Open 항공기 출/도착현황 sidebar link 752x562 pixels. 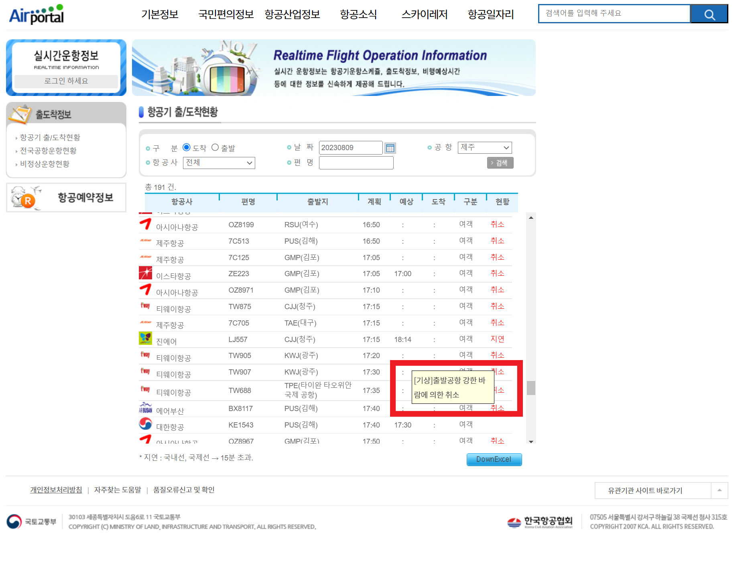point(50,138)
